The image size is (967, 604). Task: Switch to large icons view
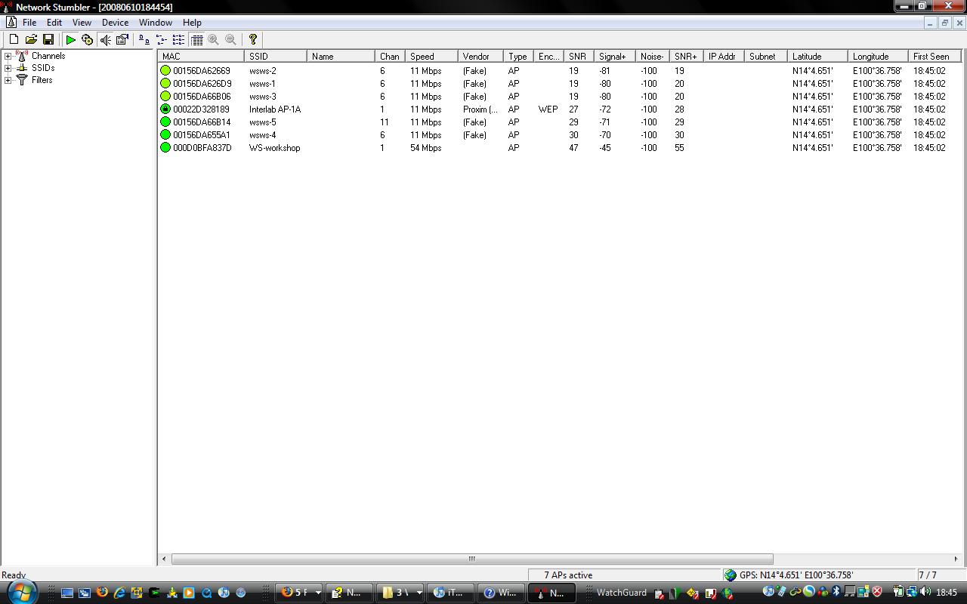pyautogui.click(x=144, y=40)
